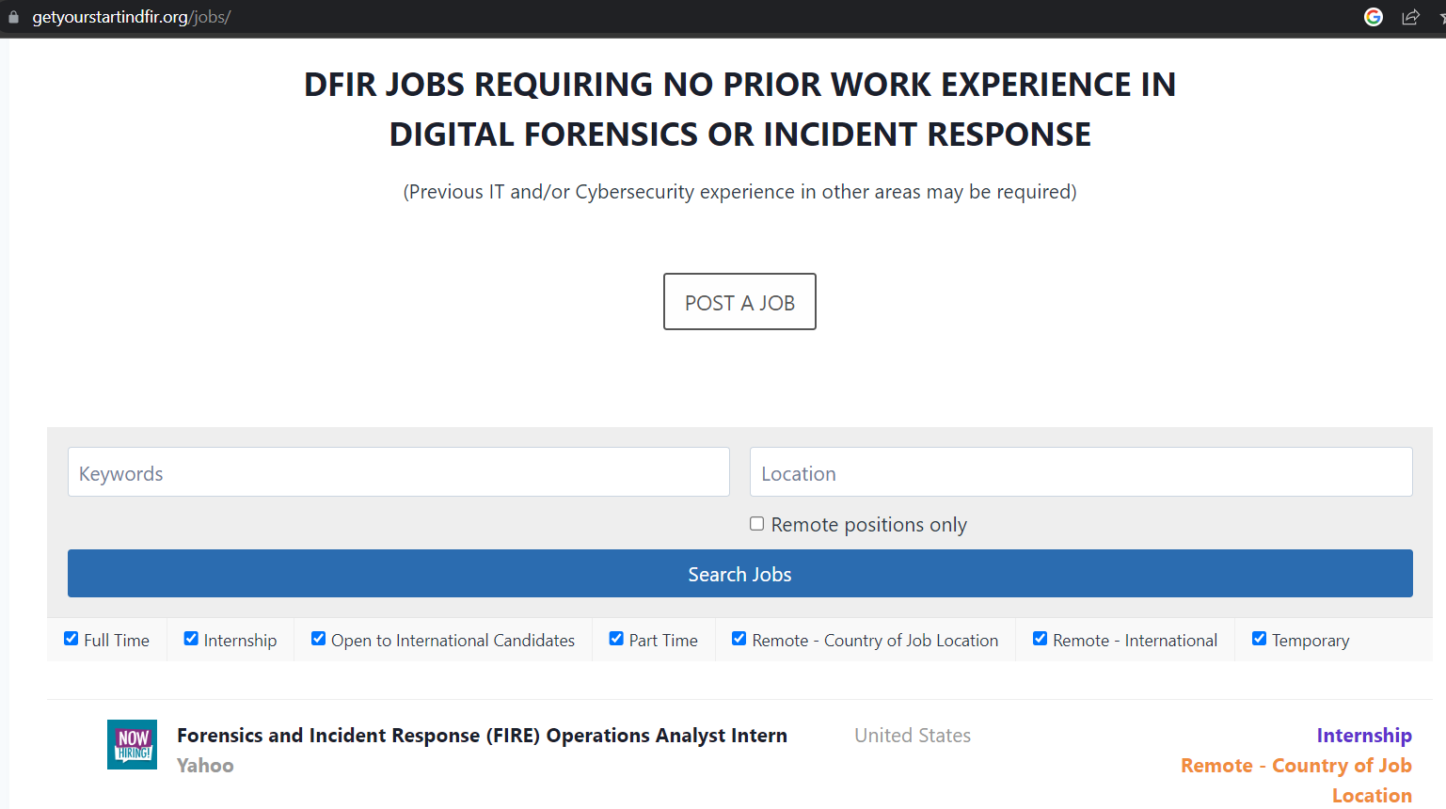This screenshot has height=809, width=1446.
Task: Open the FIRE Operations Analyst Intern job posting
Action: point(482,735)
